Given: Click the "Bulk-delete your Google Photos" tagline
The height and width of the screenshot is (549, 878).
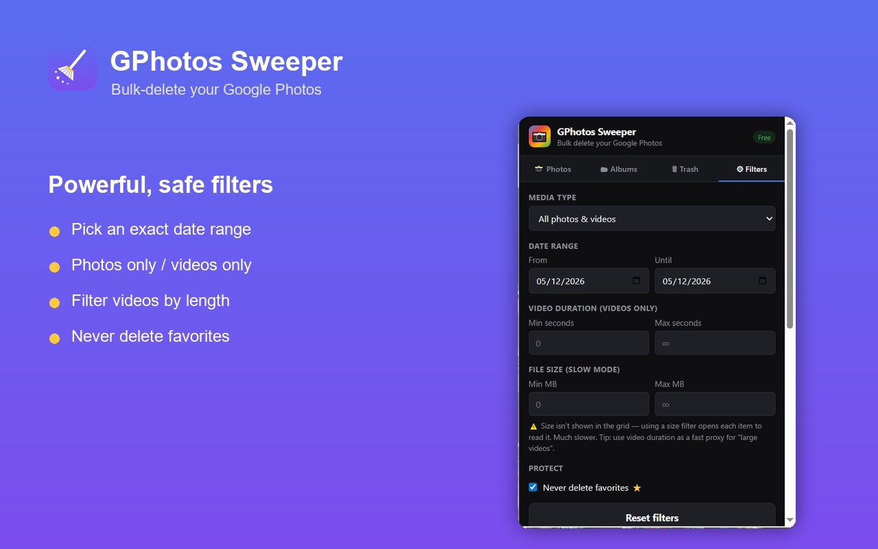Looking at the screenshot, I should (x=216, y=90).
